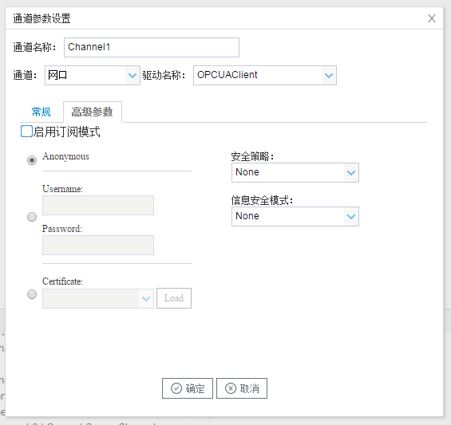451x425 pixels.
Task: Click the Password input field
Action: coord(98,245)
